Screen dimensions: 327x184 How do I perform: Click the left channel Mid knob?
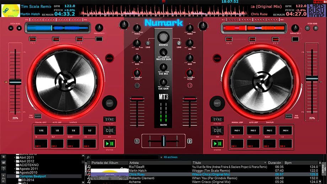tap(137, 43)
